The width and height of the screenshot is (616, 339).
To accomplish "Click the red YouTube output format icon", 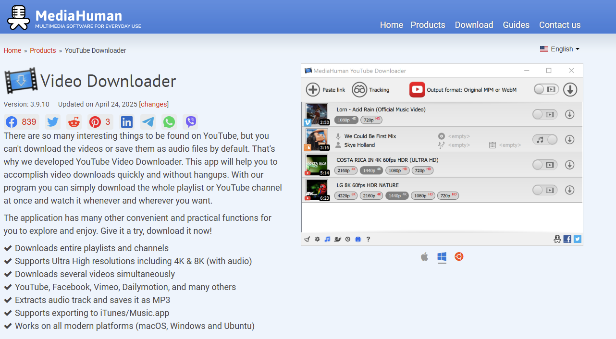I will 417,90.
